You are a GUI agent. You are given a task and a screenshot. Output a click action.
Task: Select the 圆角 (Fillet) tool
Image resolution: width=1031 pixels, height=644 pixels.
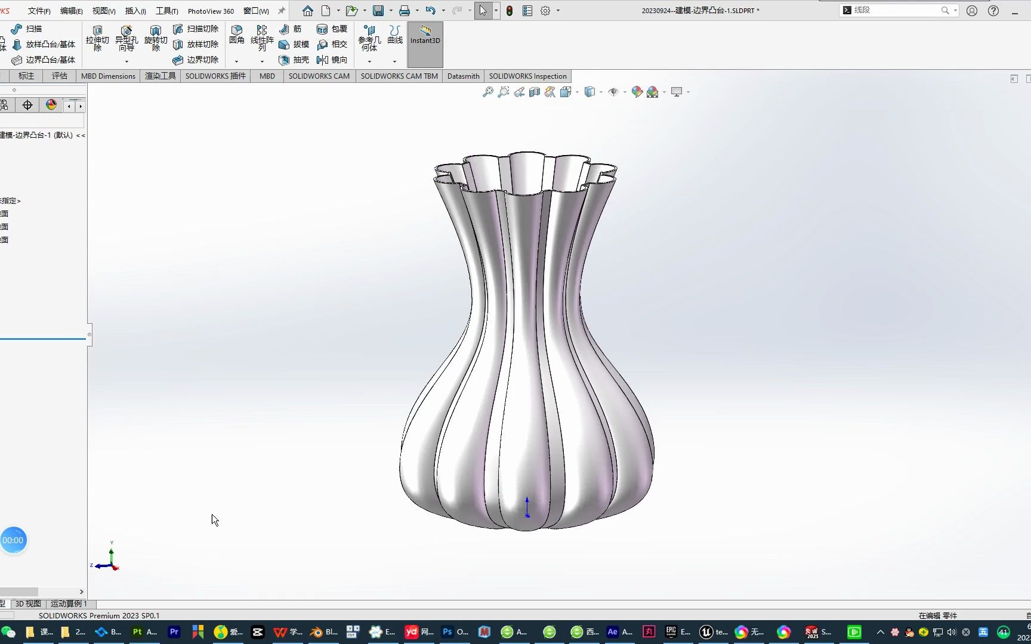click(236, 36)
